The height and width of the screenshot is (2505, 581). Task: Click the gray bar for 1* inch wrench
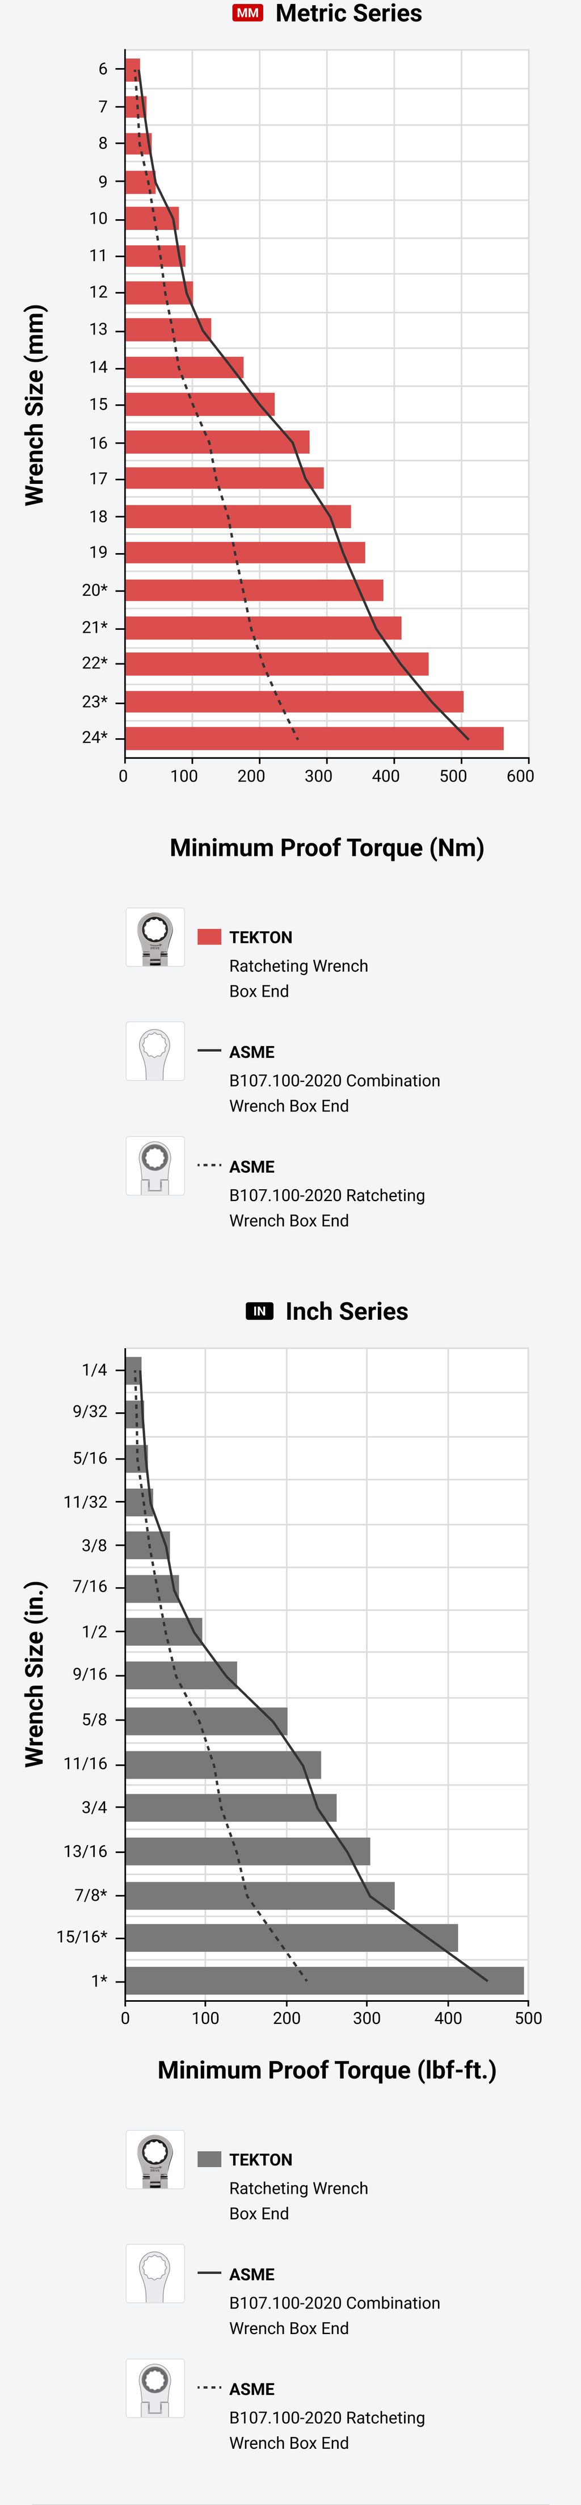click(325, 1981)
